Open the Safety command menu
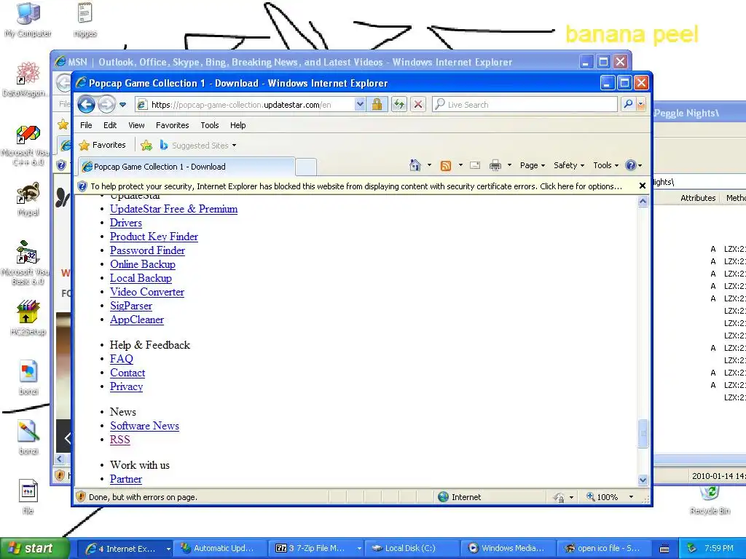This screenshot has width=746, height=559. 569,165
